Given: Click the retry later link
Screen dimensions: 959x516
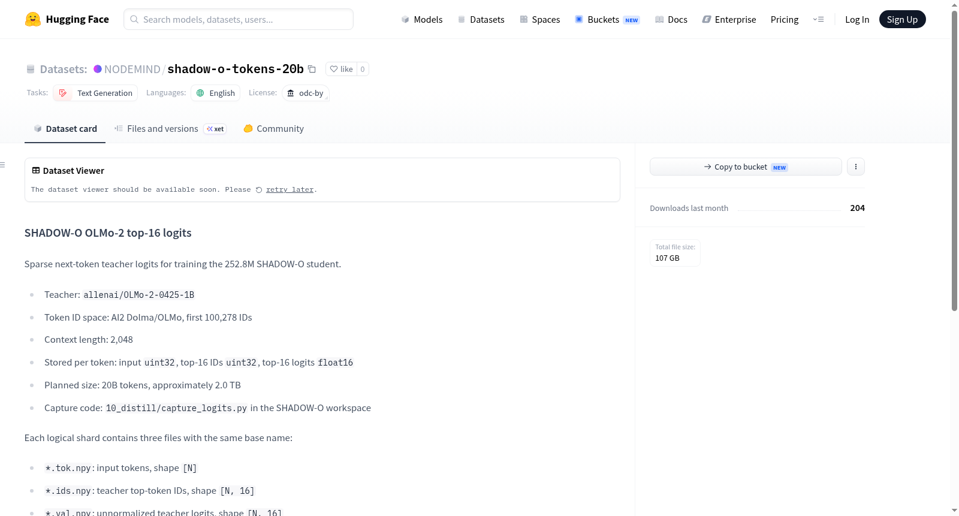Looking at the screenshot, I should (x=290, y=190).
